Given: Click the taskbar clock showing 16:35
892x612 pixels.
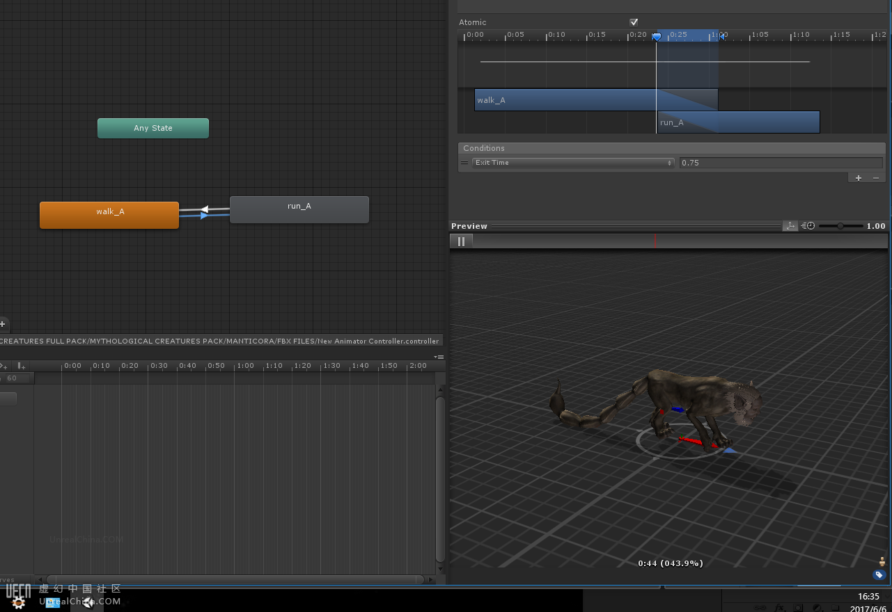Looking at the screenshot, I should pyautogui.click(x=869, y=597).
